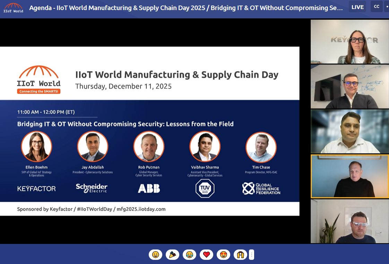
Task: Click the '11:00 AM - 12:00 PM (ET)' time
Action: pos(46,112)
